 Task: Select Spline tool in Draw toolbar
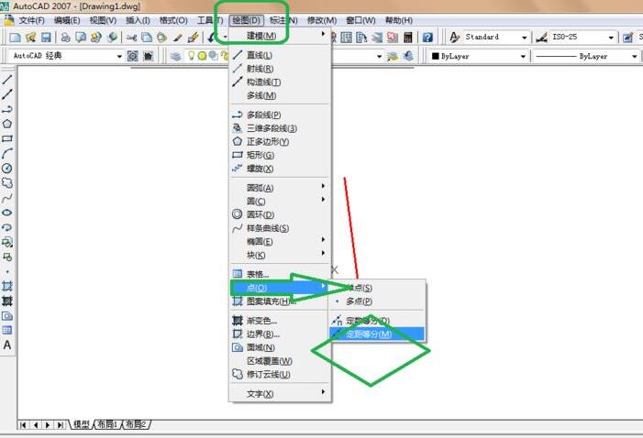click(x=7, y=198)
